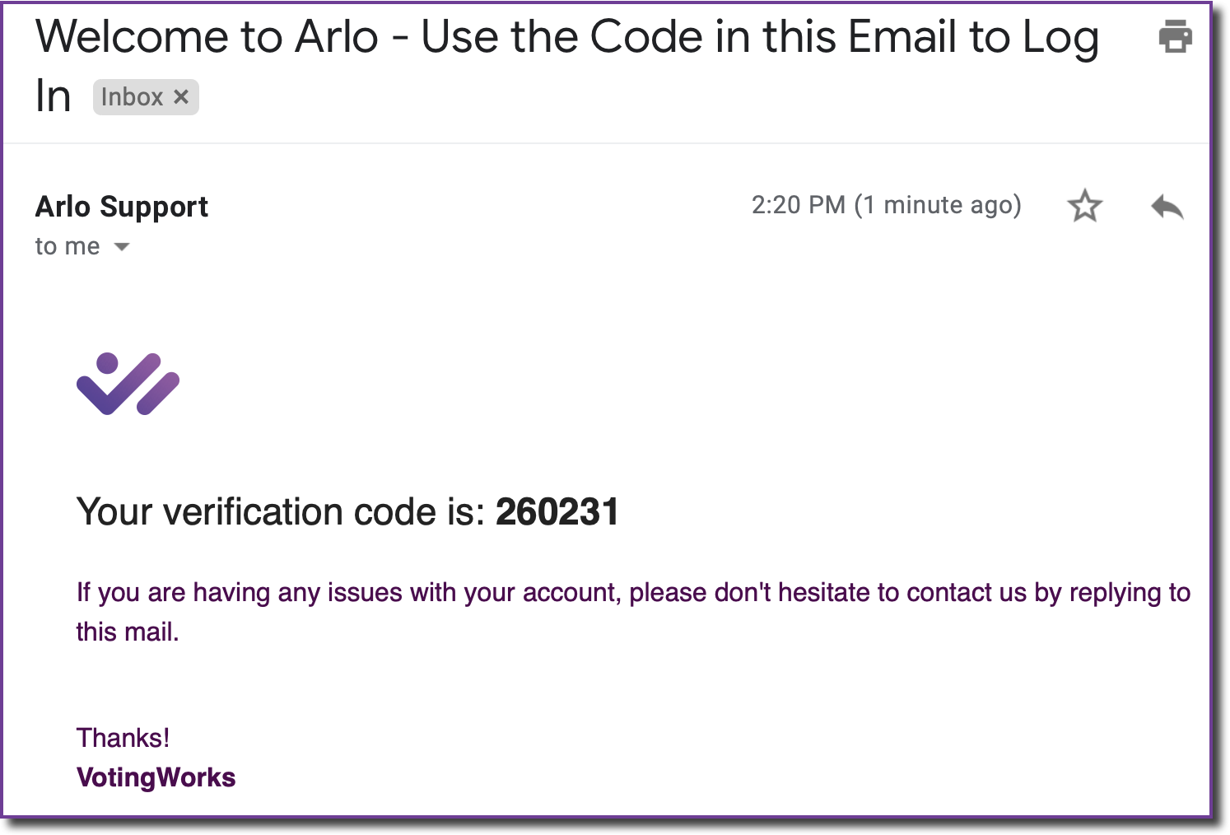Star the Arlo Support message
The width and height of the screenshot is (1230, 835).
pyautogui.click(x=1084, y=206)
